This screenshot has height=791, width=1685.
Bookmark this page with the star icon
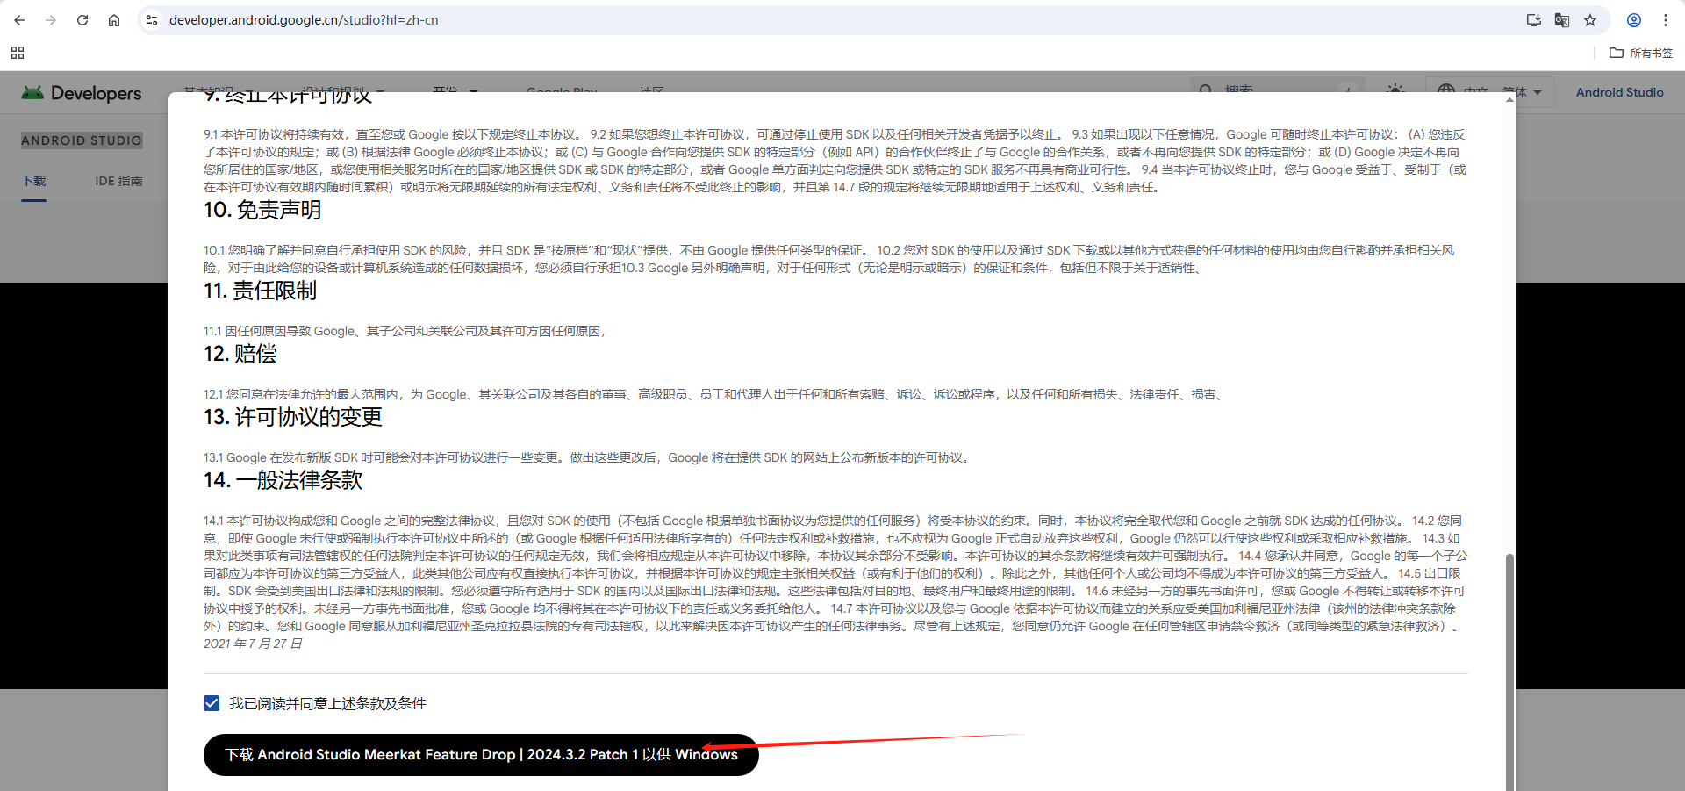pyautogui.click(x=1590, y=20)
